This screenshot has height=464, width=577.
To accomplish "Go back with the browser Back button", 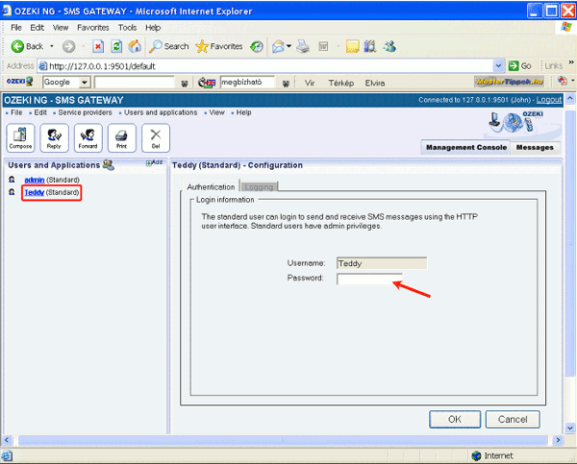I will 27,46.
